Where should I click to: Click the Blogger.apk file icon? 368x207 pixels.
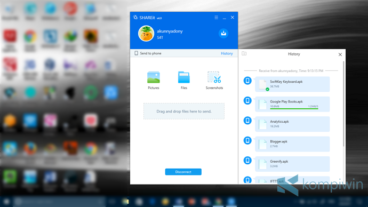[262, 145]
